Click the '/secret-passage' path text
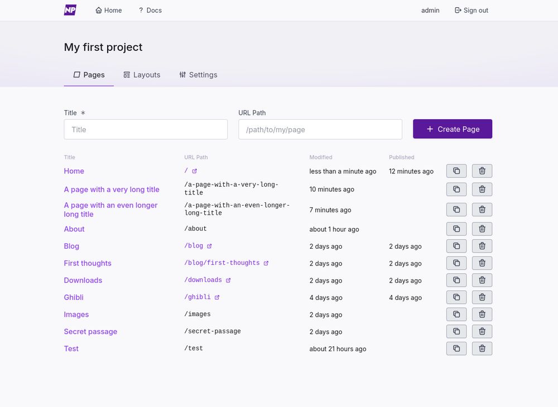558x407 pixels. (x=213, y=331)
